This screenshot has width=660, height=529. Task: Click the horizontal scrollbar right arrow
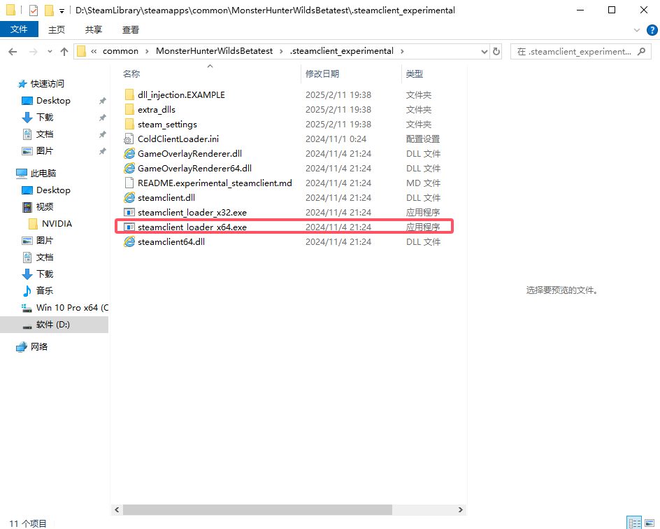pyautogui.click(x=461, y=509)
